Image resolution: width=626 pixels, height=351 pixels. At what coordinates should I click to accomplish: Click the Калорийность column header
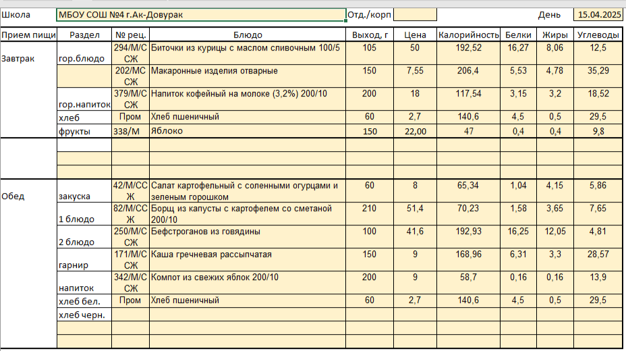(469, 35)
